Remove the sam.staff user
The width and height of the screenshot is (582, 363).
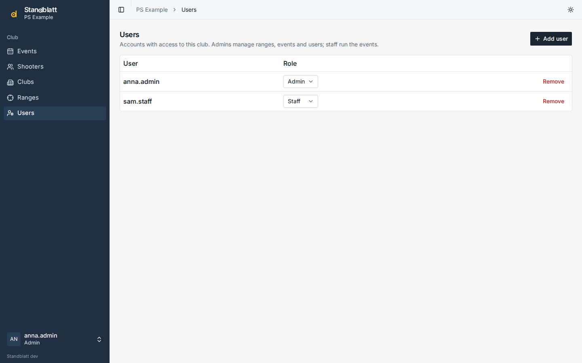click(x=553, y=101)
